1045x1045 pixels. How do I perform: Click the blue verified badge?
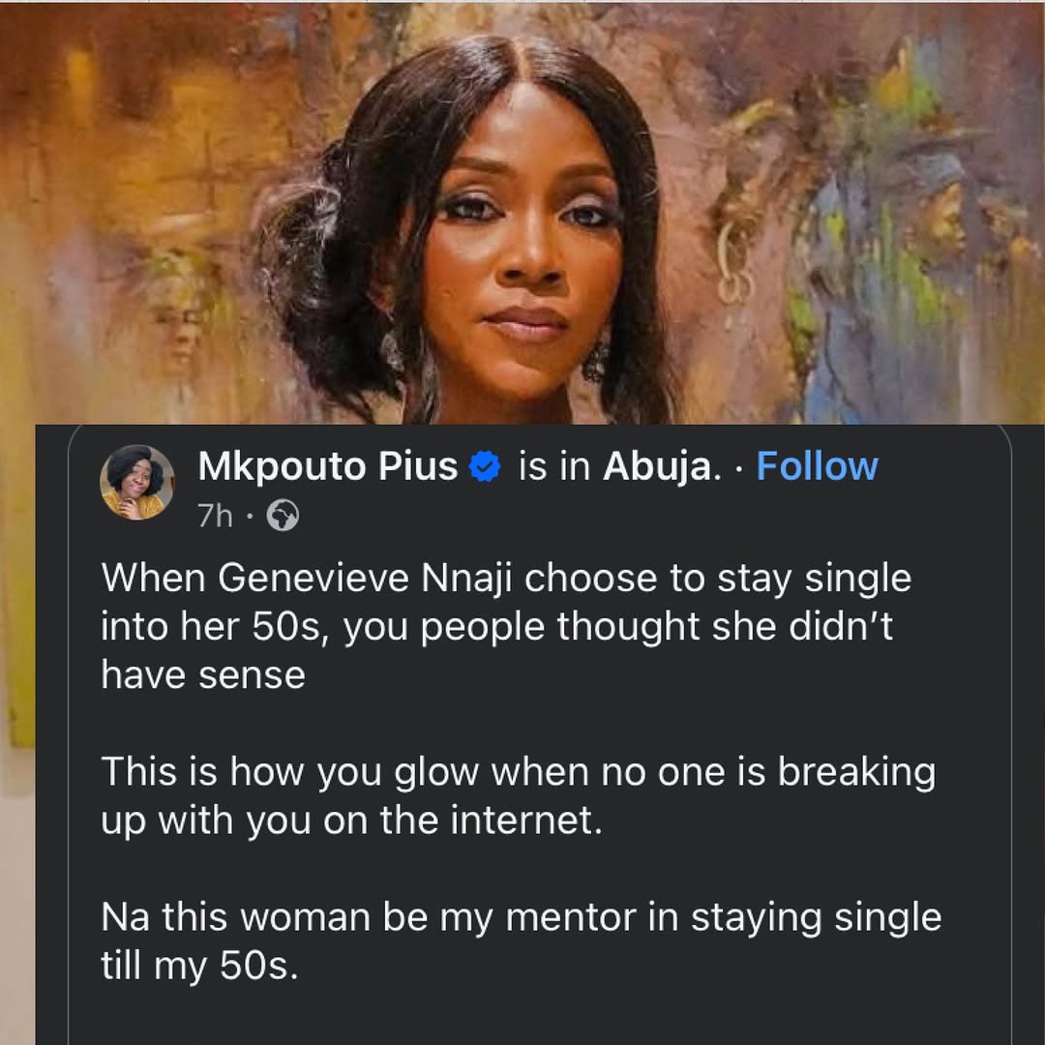(x=484, y=468)
